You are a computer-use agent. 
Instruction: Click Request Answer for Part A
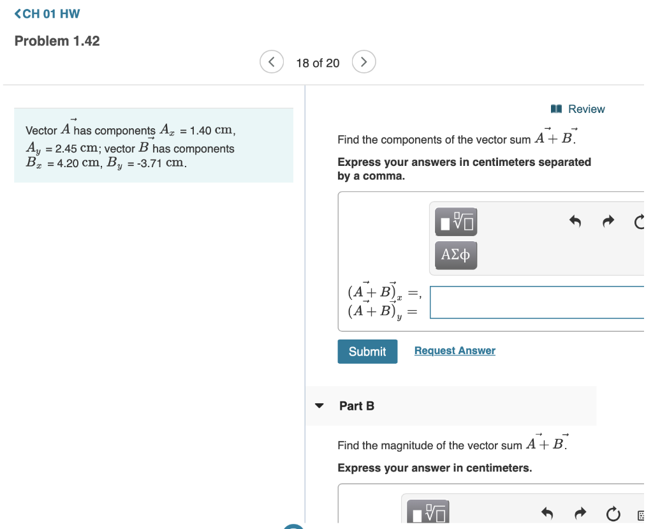tap(455, 350)
